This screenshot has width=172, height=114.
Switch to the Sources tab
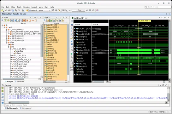(20, 82)
